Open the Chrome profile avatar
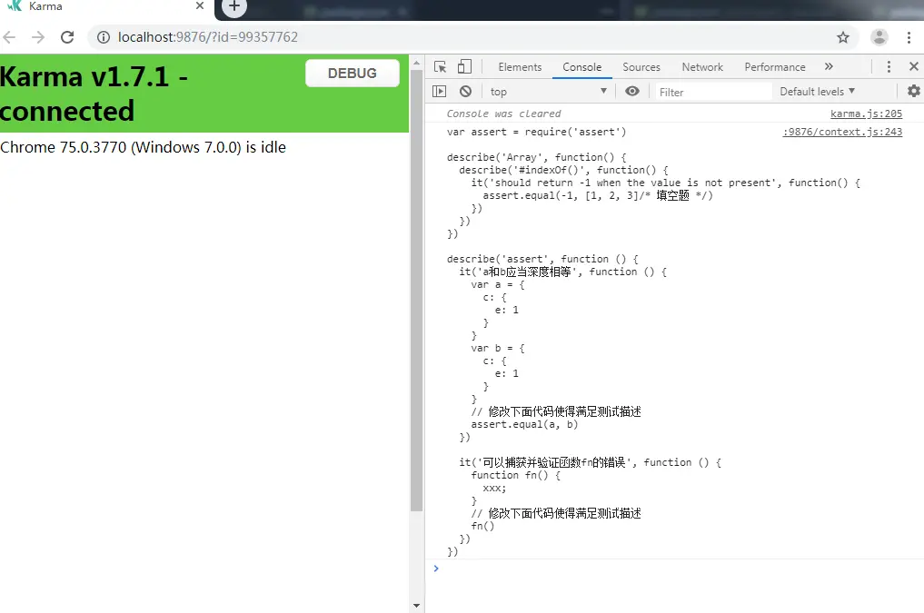The image size is (924, 613). (x=879, y=37)
